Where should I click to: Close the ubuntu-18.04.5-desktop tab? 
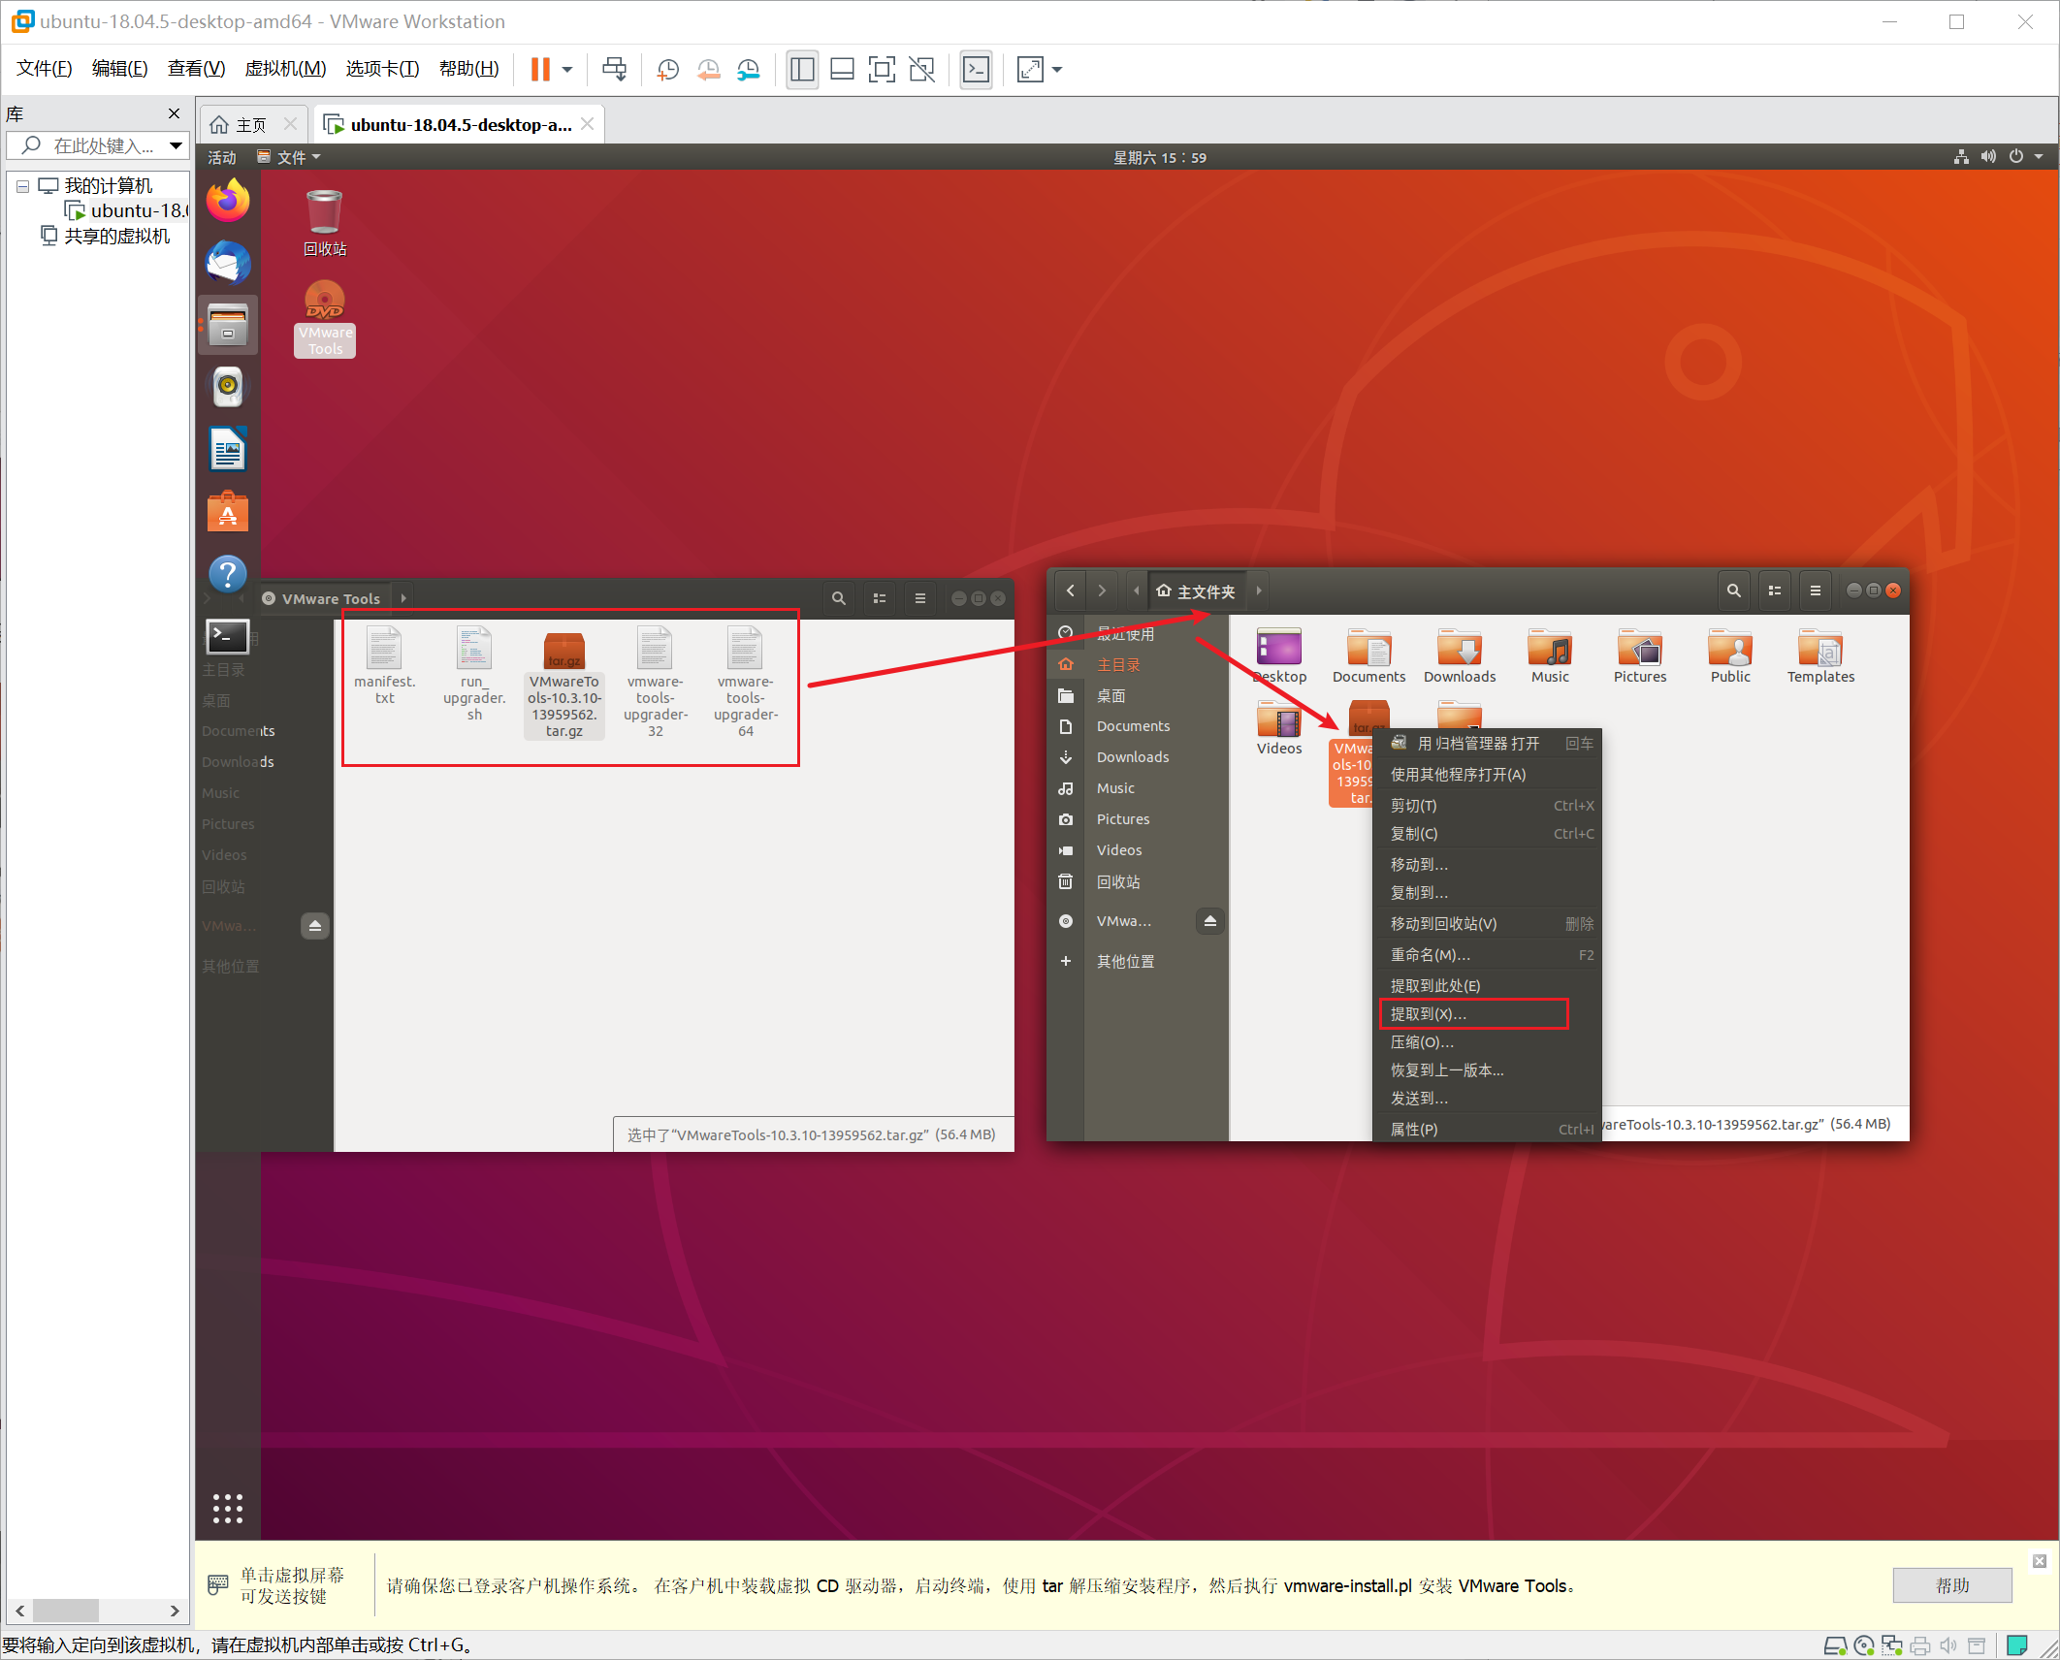coord(588,124)
